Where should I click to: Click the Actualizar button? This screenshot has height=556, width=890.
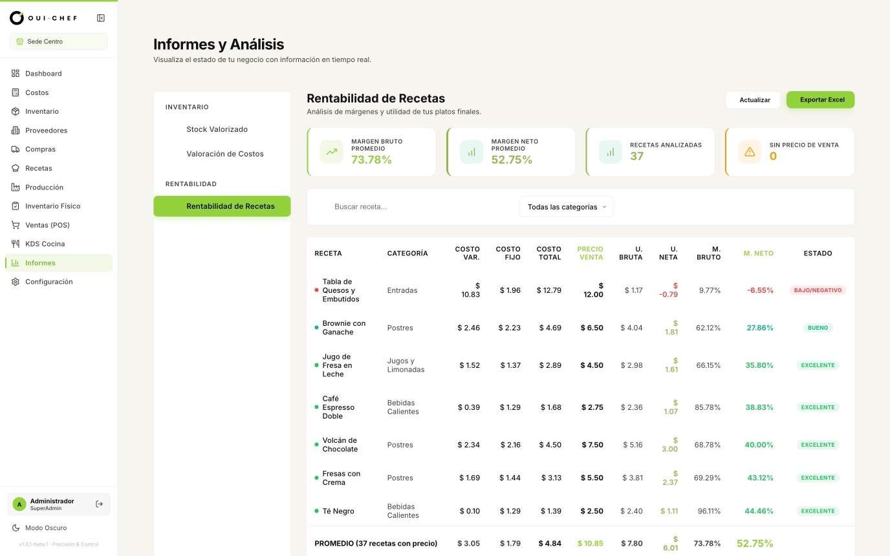coord(753,100)
